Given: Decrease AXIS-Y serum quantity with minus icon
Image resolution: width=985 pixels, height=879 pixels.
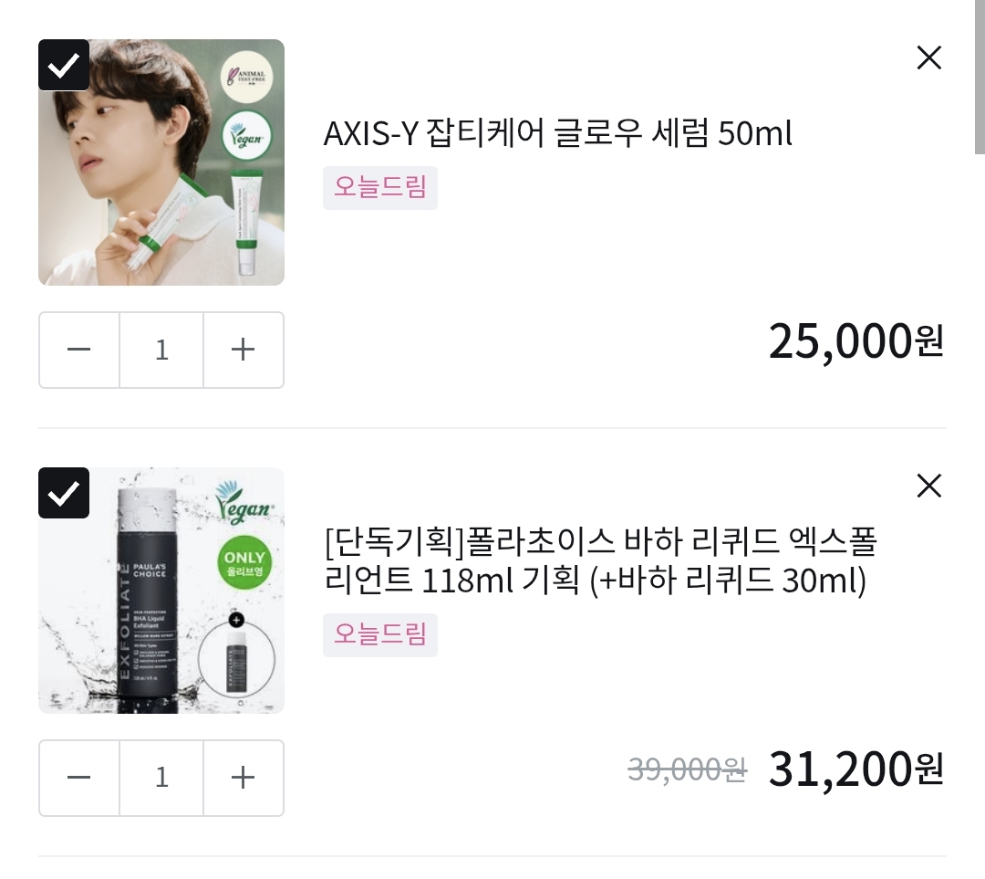Looking at the screenshot, I should (79, 350).
